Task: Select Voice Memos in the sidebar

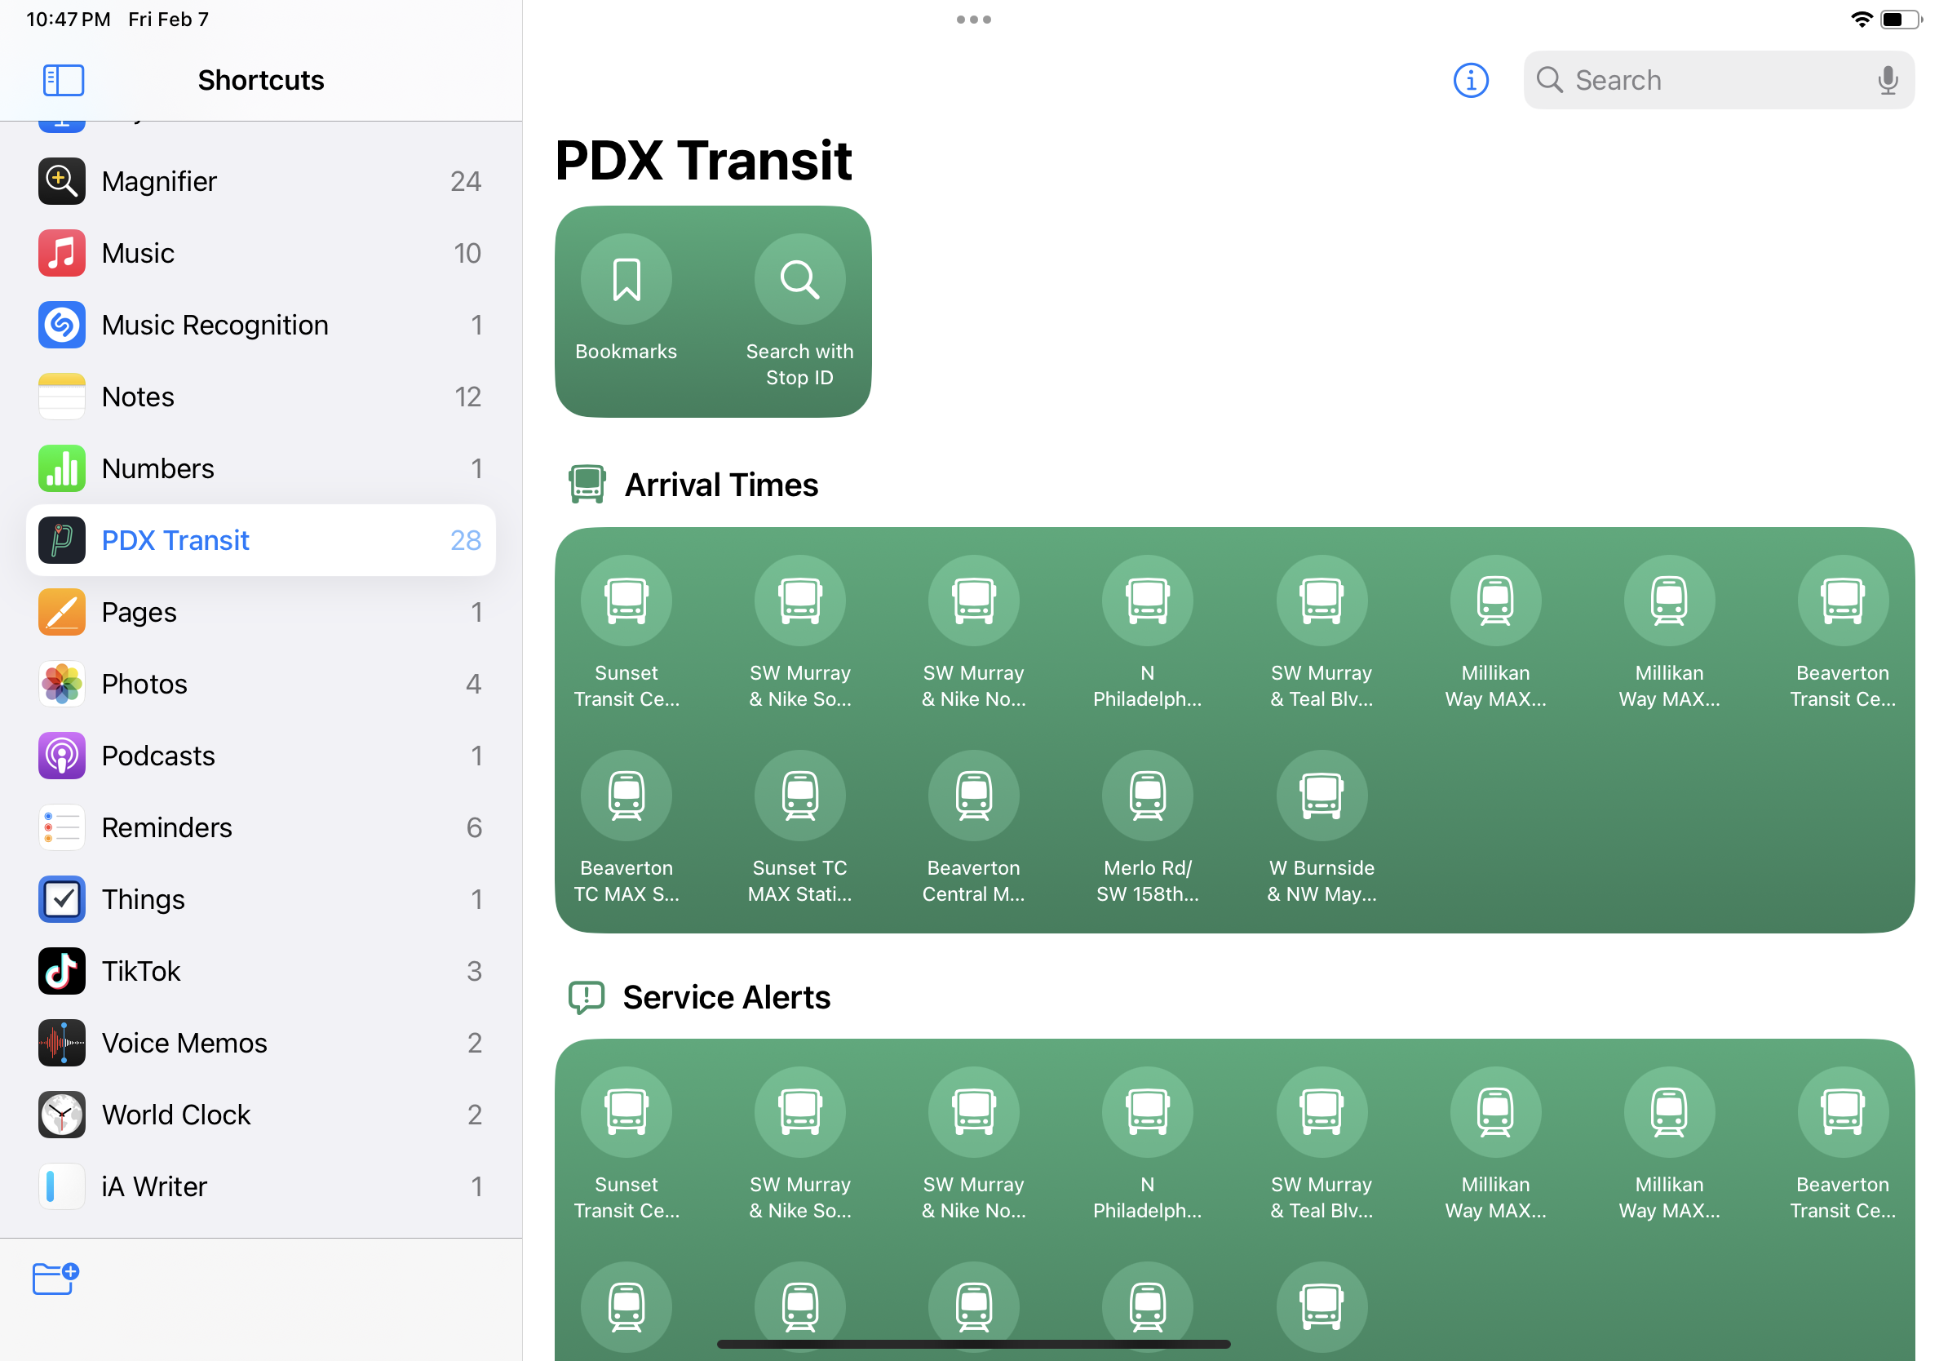Action: tap(260, 1043)
